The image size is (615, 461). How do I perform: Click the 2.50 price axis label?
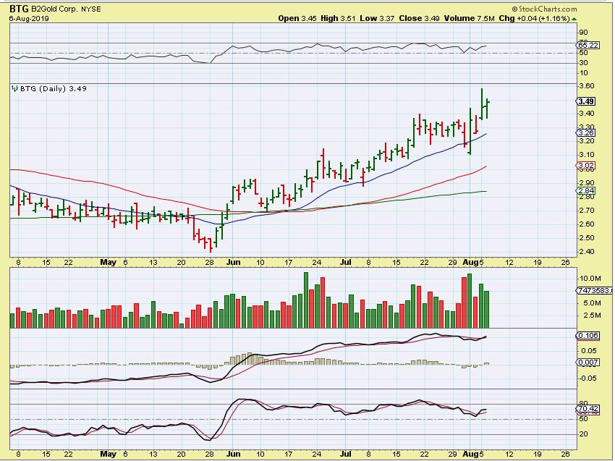(x=587, y=238)
